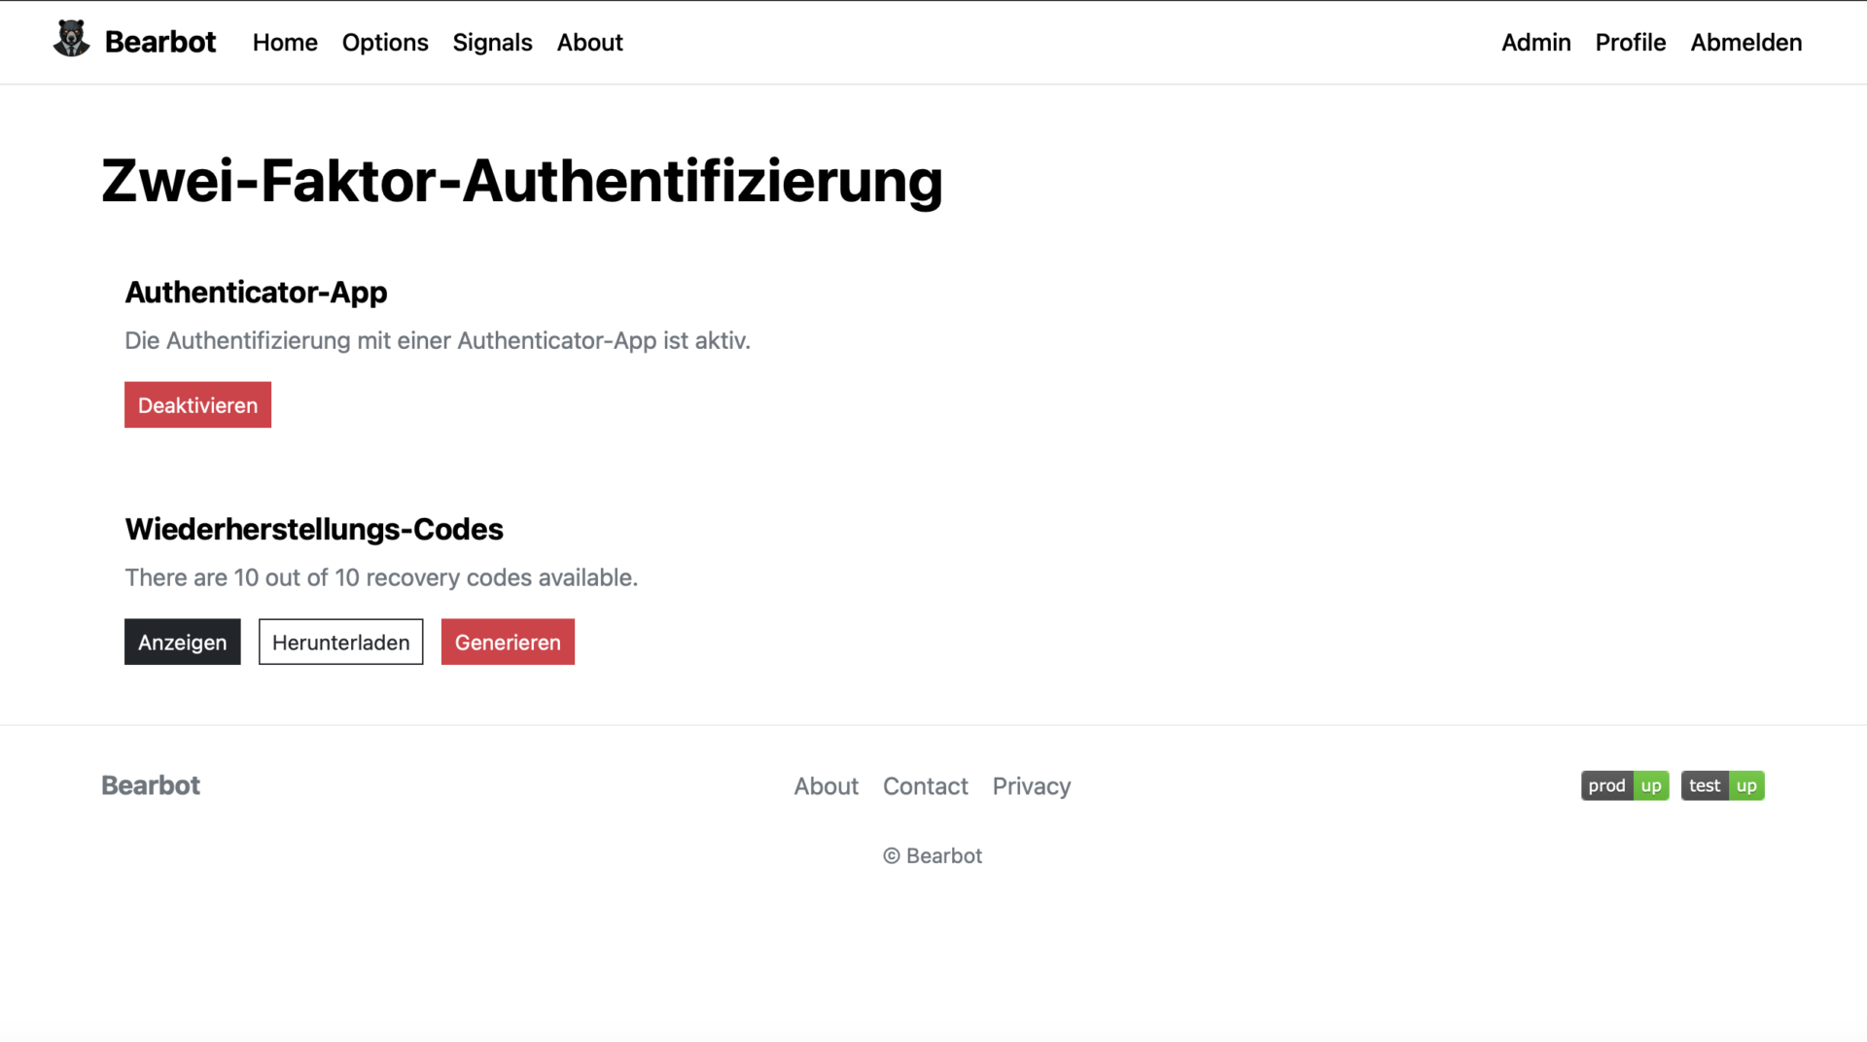View the Privacy footer link
This screenshot has height=1042, width=1867.
(1031, 785)
